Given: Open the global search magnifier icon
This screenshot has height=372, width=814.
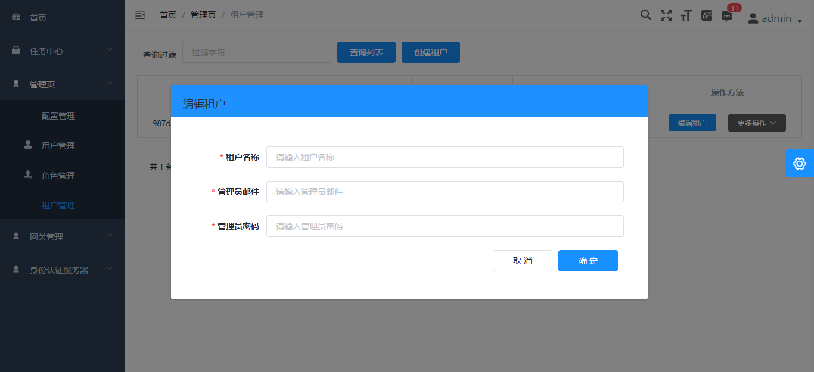Looking at the screenshot, I should 646,15.
